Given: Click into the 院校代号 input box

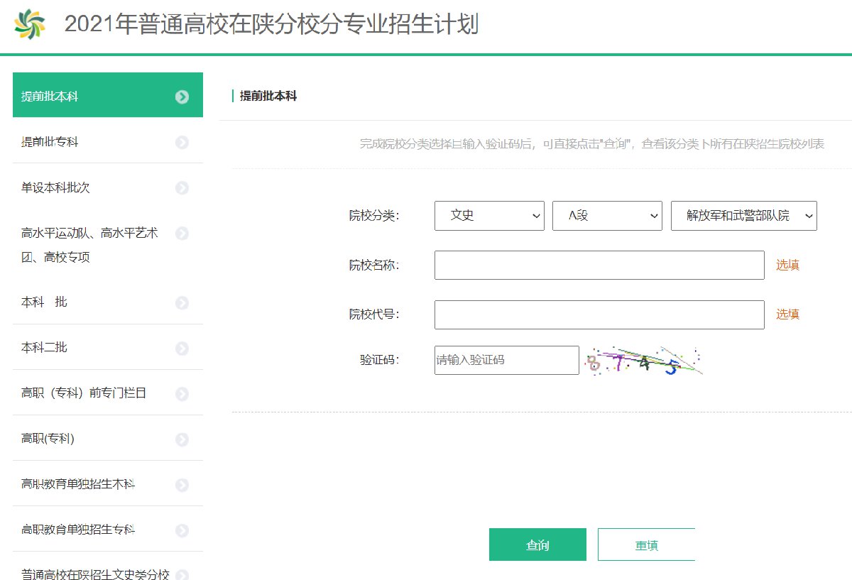Looking at the screenshot, I should tap(599, 314).
